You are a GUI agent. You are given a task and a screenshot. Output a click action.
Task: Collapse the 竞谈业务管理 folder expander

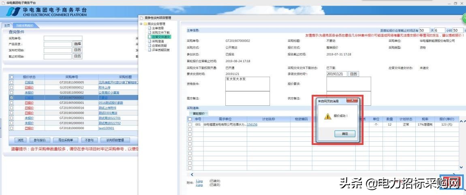(141, 24)
